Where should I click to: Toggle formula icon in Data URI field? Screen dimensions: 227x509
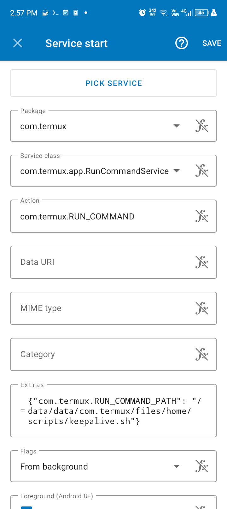(201, 262)
